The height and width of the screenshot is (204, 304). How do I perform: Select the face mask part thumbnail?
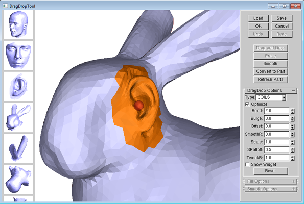click(x=18, y=56)
